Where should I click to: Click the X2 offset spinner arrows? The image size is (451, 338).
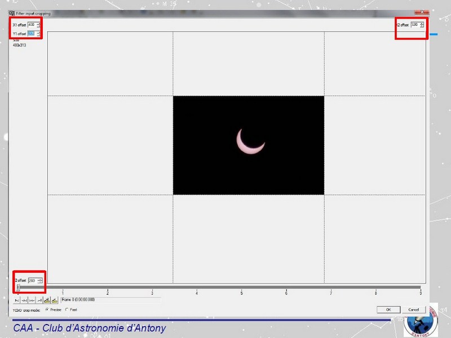point(422,25)
